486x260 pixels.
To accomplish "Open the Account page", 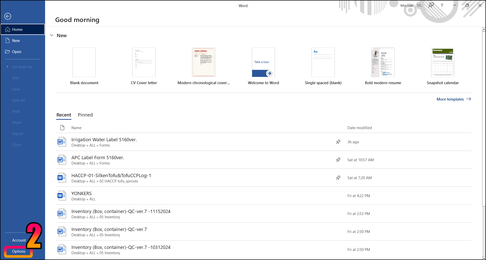I will point(19,240).
